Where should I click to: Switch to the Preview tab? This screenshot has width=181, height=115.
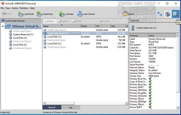coord(104,21)
